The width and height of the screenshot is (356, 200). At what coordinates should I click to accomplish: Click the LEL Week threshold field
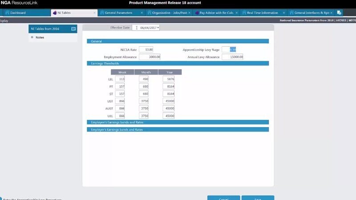pos(120,79)
